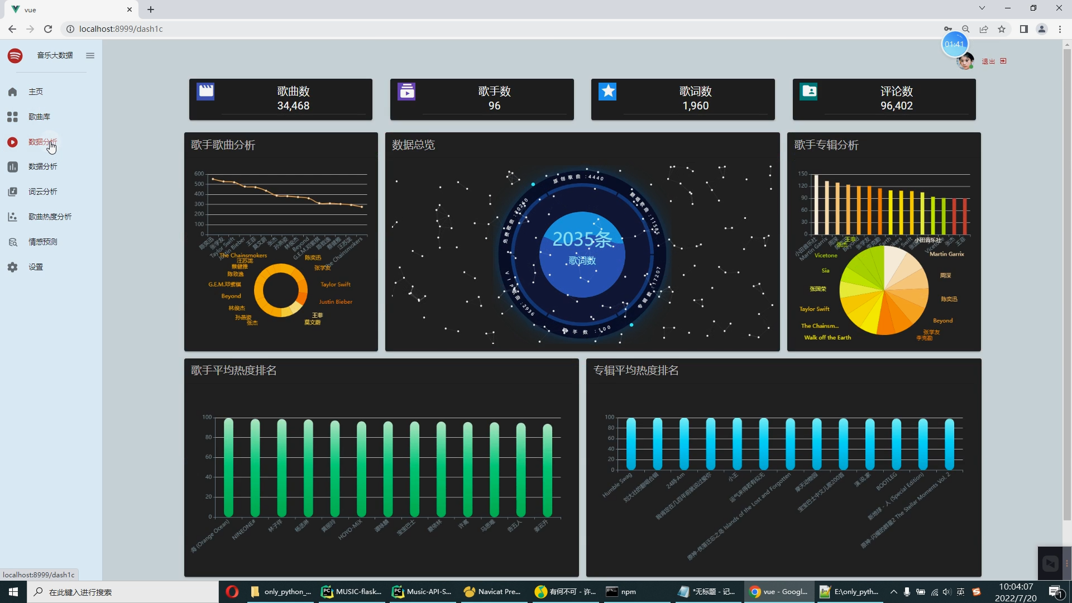Bookmark this page with the star icon
Screen dimensions: 1072x603
click(1002, 29)
